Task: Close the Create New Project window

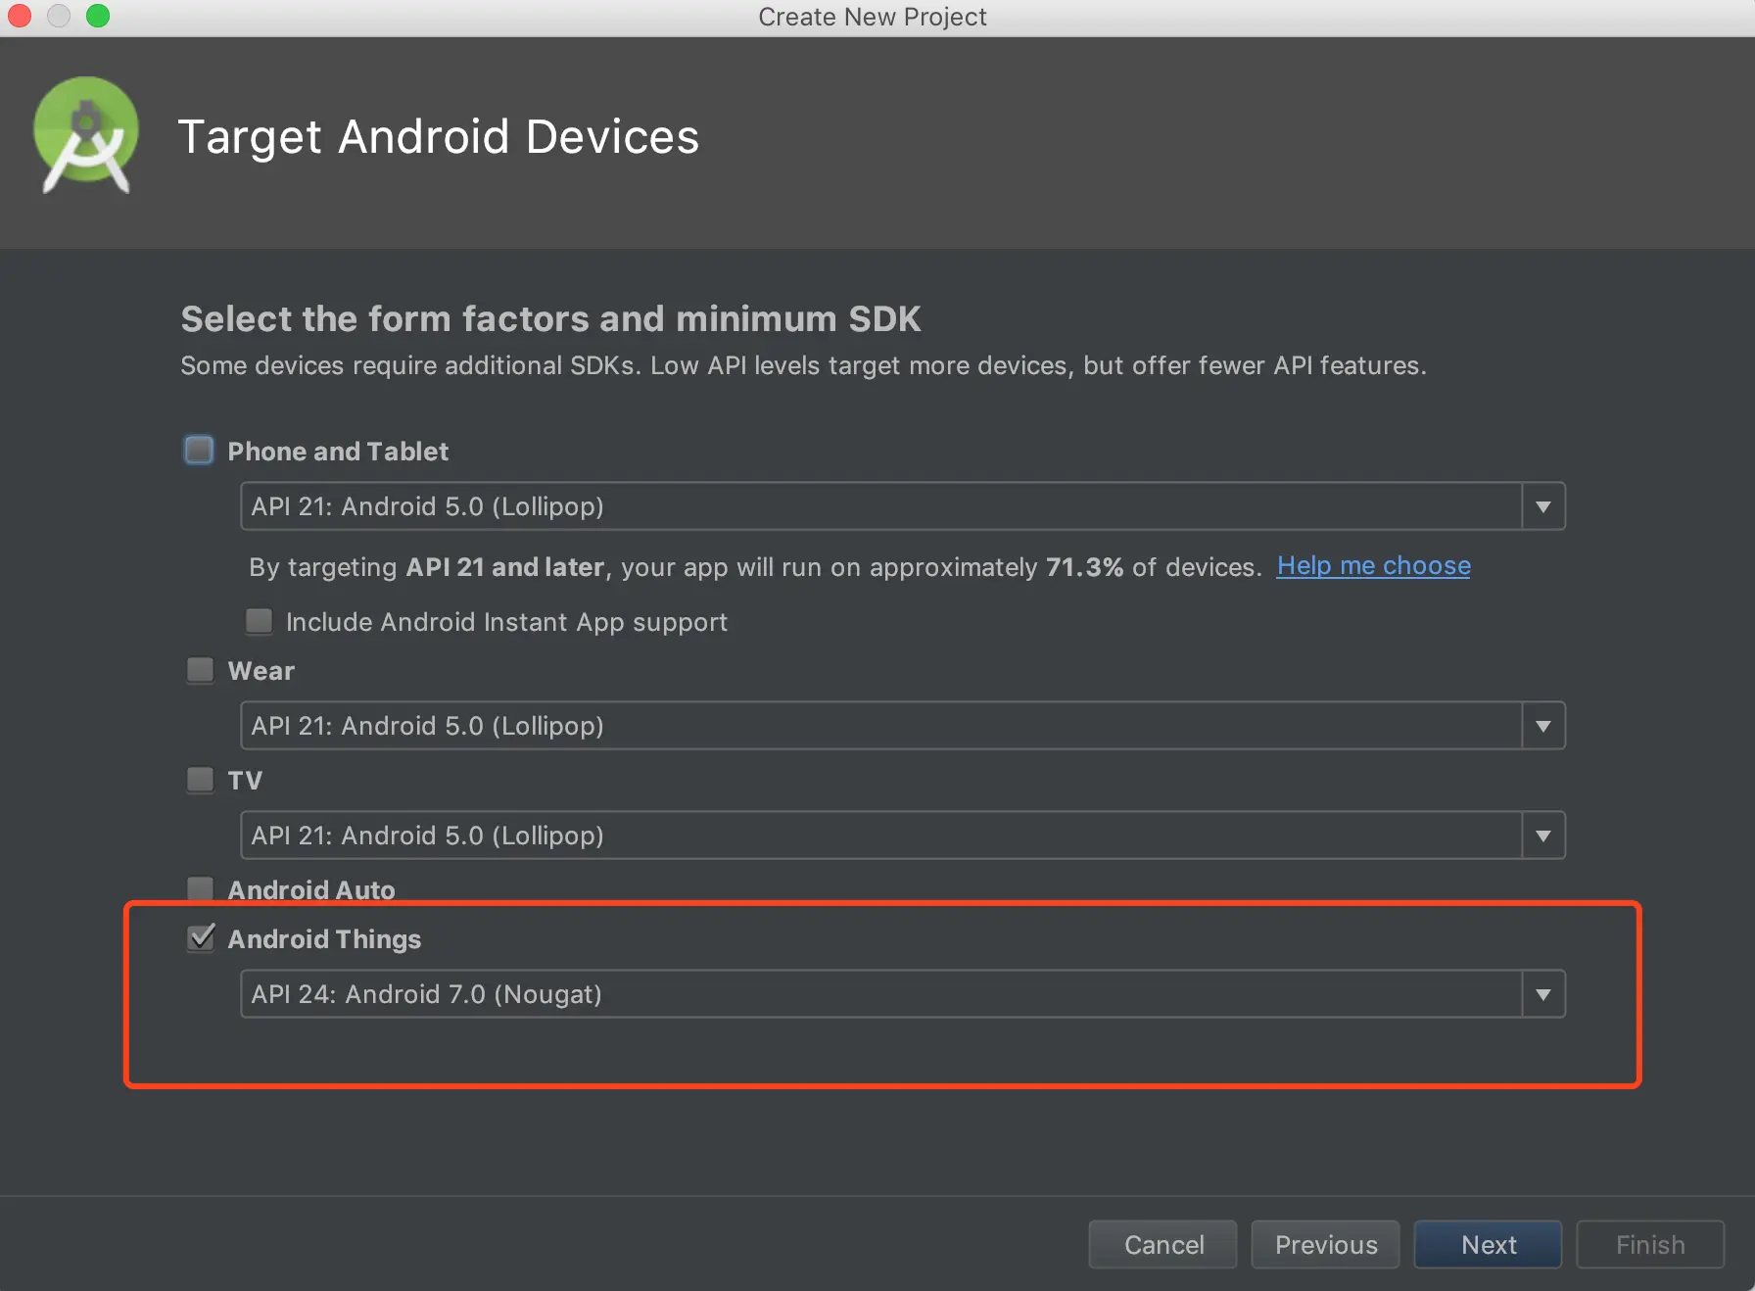Action: click(x=20, y=17)
